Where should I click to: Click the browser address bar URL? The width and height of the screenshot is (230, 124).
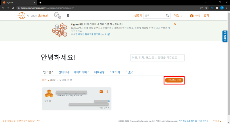coord(47,8)
